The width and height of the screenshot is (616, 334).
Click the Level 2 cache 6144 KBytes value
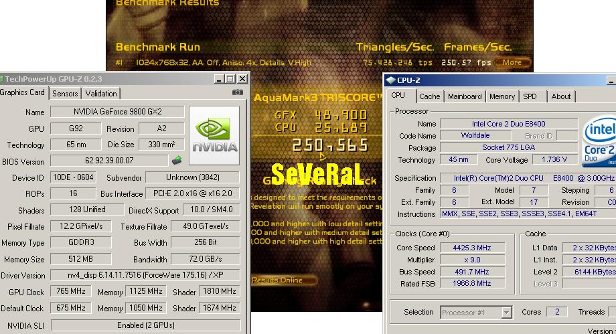pos(589,272)
